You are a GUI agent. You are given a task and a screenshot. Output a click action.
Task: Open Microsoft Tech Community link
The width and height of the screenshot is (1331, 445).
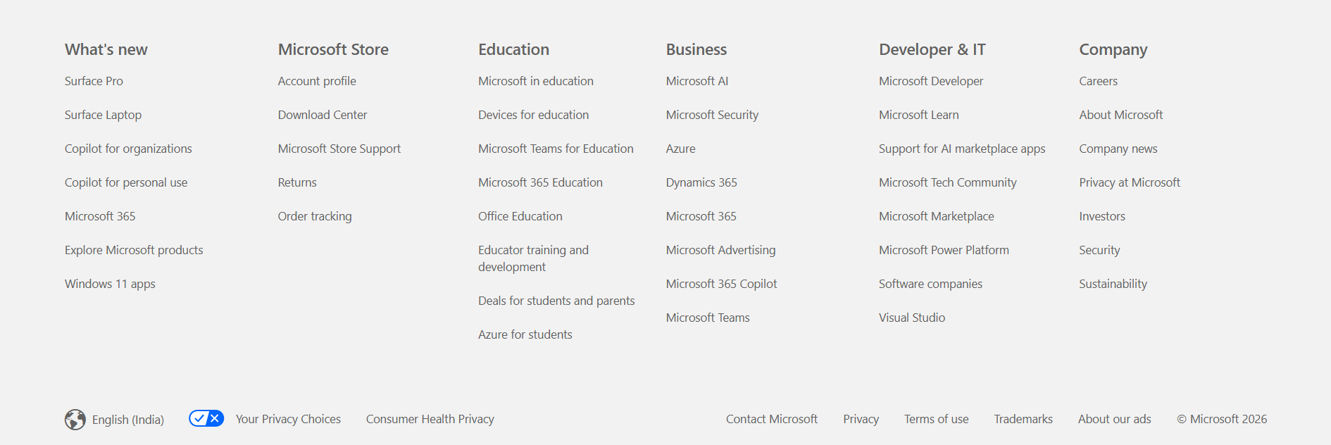click(948, 182)
